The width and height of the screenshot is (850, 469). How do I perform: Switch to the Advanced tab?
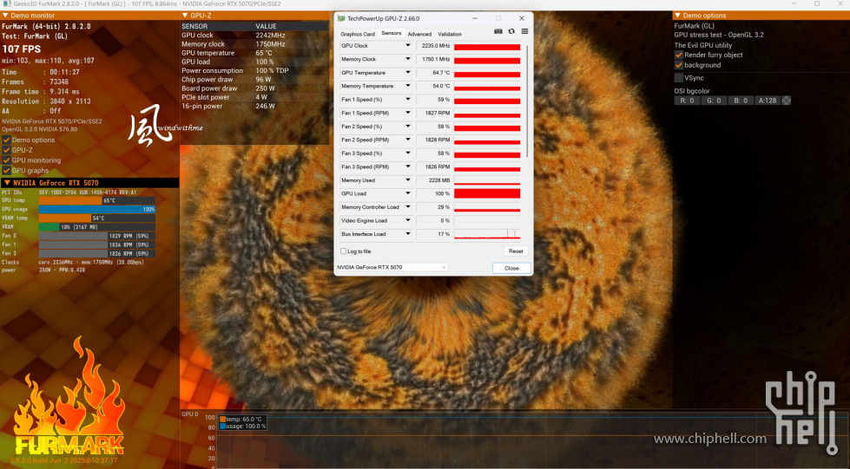tap(419, 34)
